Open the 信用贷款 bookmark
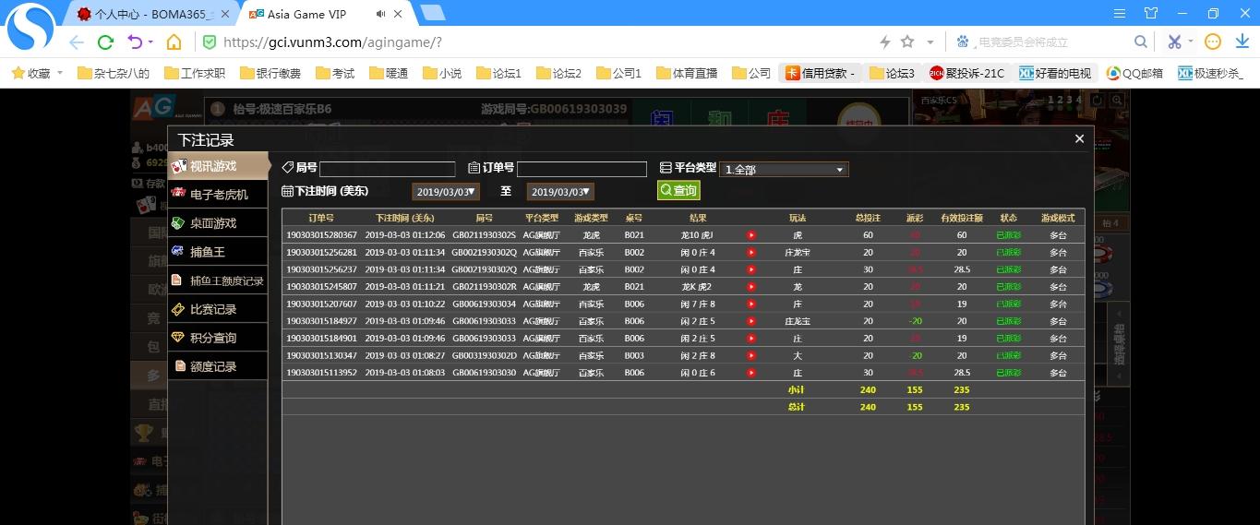 [x=821, y=73]
